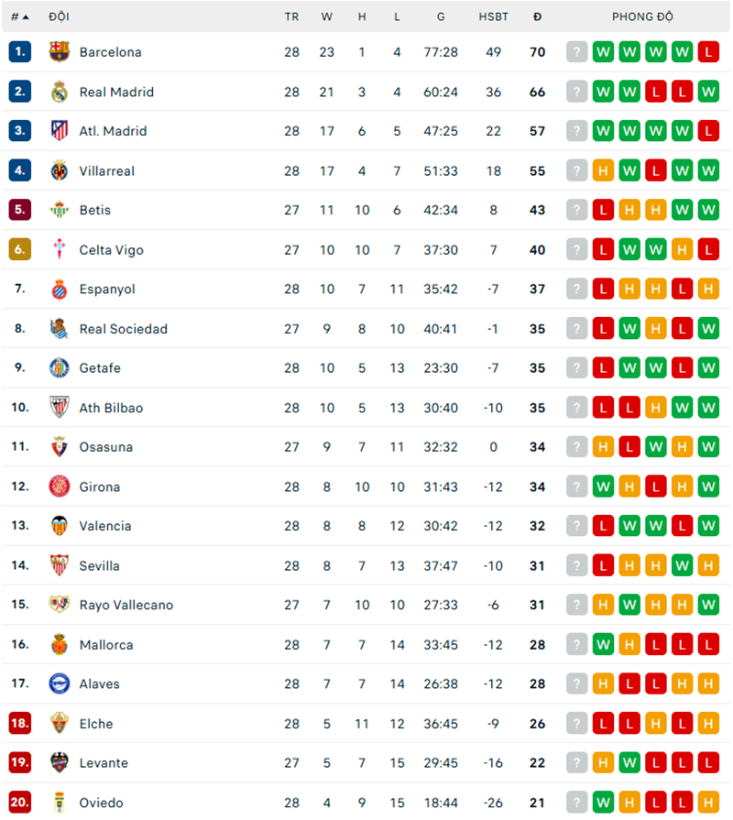This screenshot has height=820, width=733.
Task: Click the PHONG ĐỘ form column header
Action: [642, 16]
